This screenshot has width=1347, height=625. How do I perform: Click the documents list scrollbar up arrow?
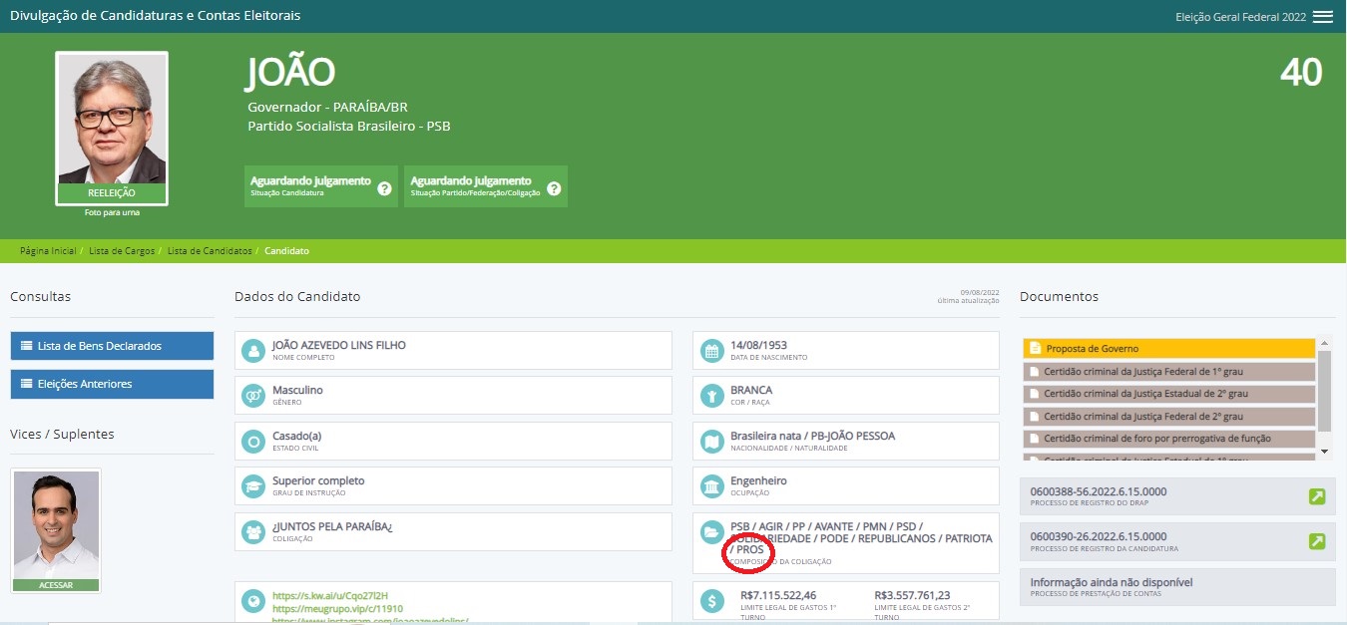coord(1324,342)
